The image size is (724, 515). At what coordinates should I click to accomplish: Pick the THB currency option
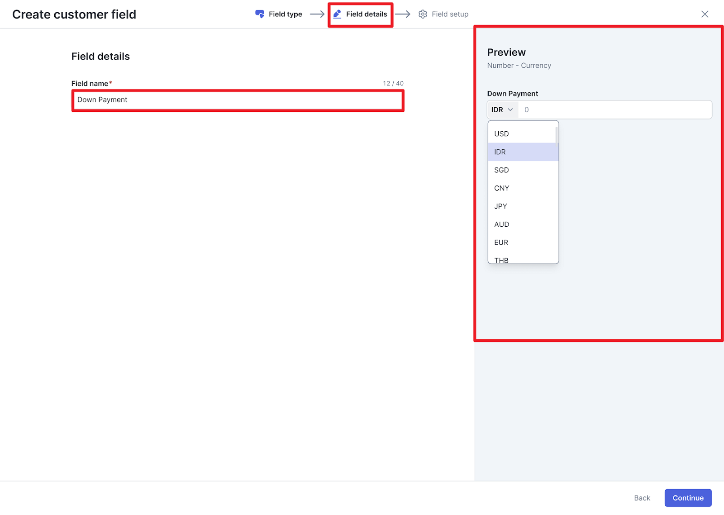click(501, 260)
